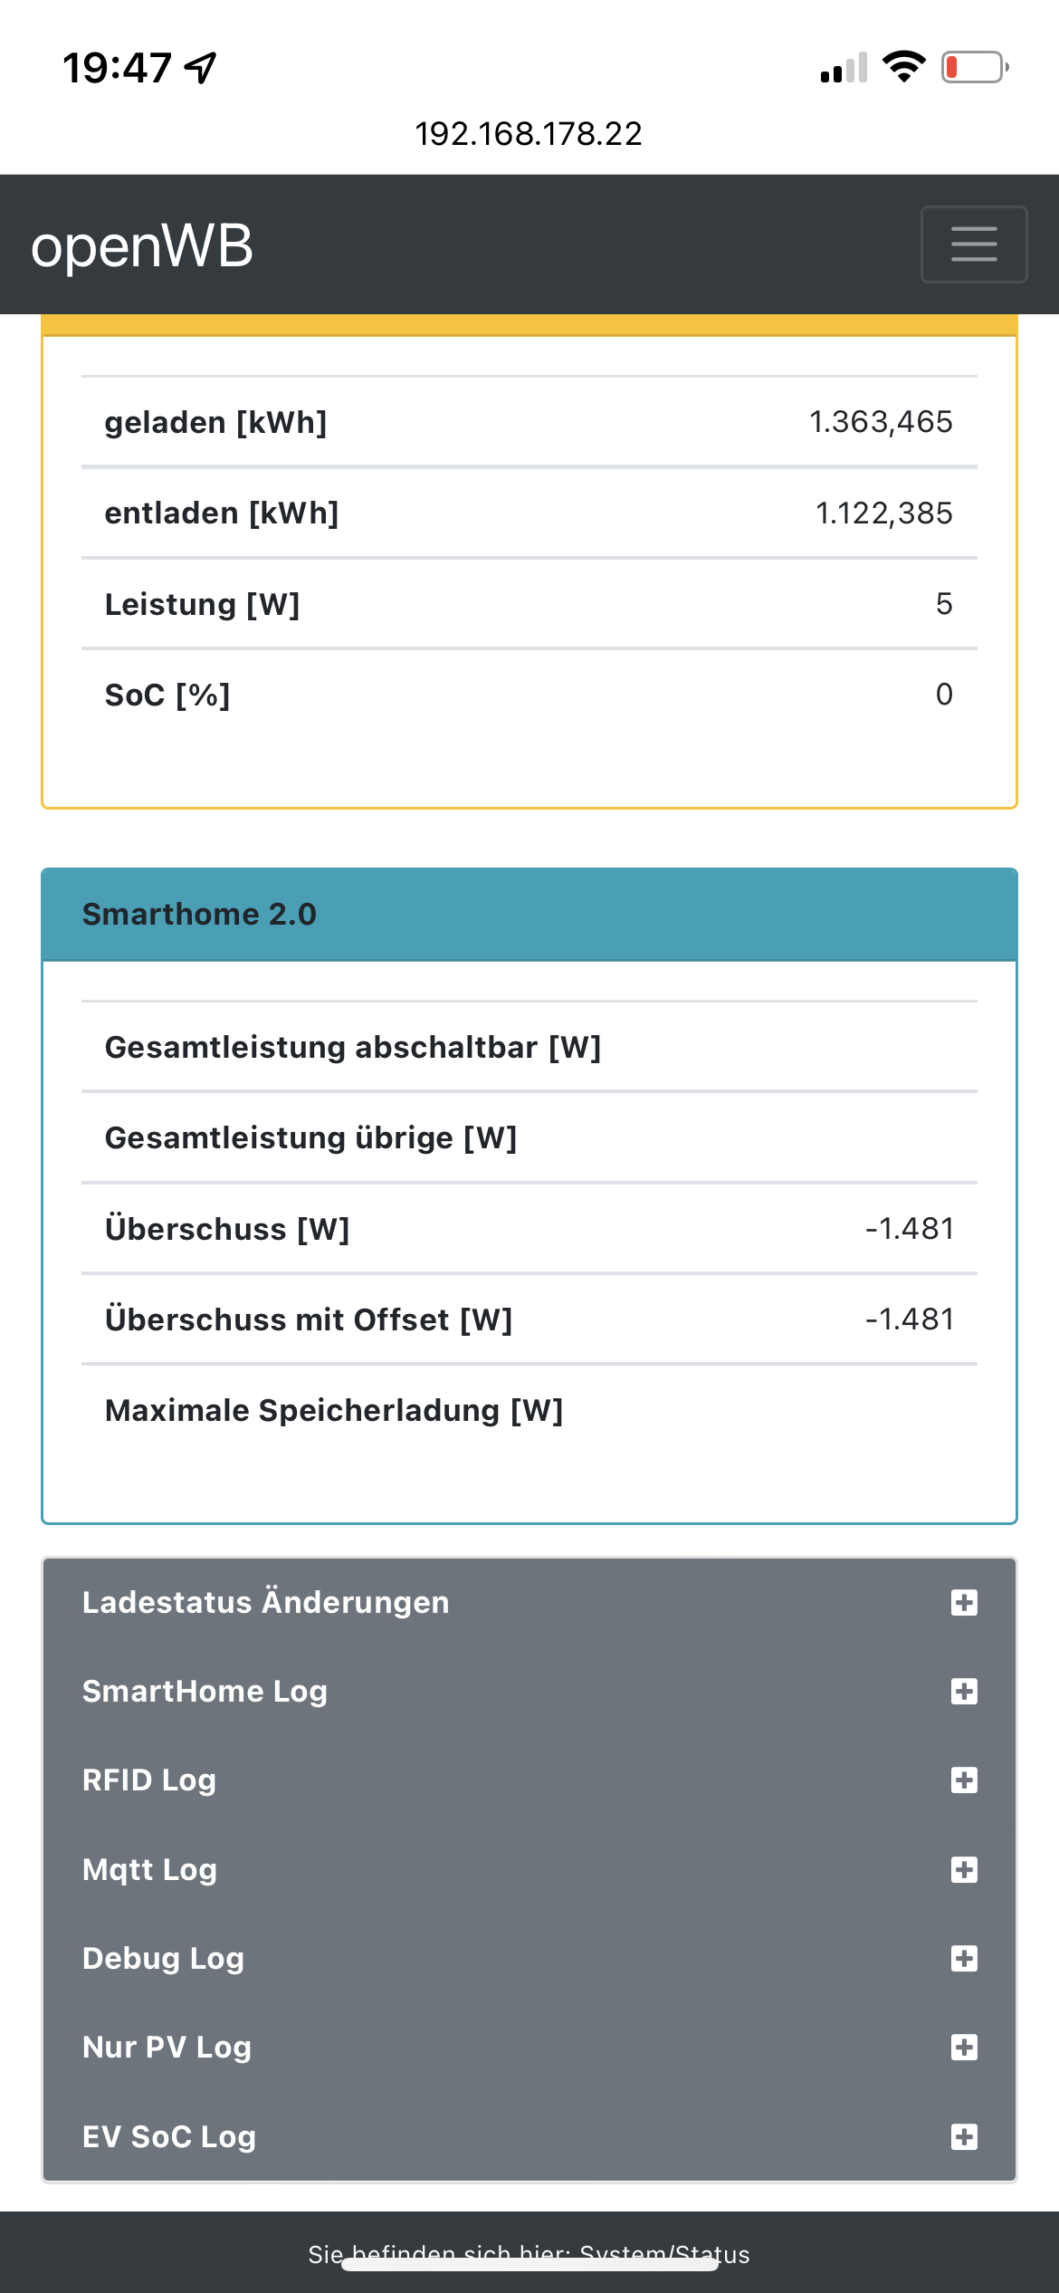Open the Mqtt Log entry
1059x2293 pixels.
149,1870
